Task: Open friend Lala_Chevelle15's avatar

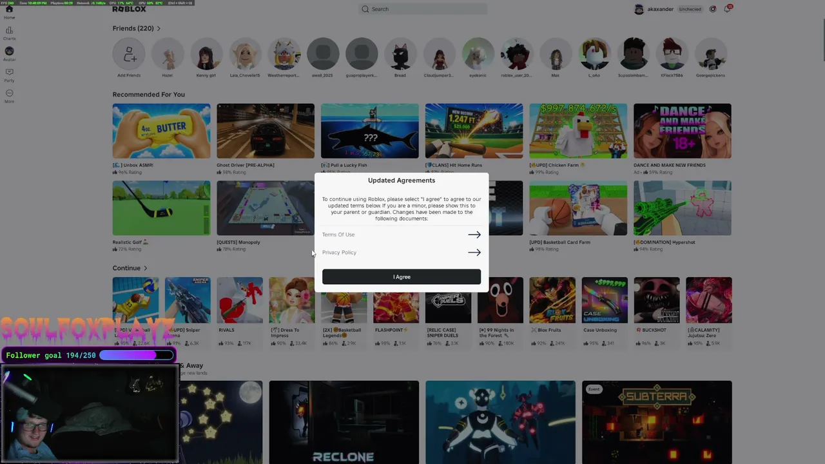Action: [x=245, y=54]
